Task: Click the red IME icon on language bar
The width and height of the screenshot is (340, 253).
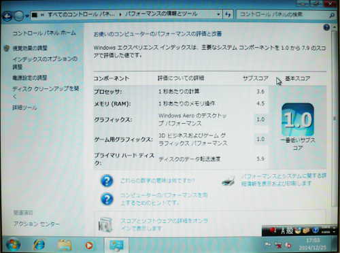Action: click(x=272, y=231)
